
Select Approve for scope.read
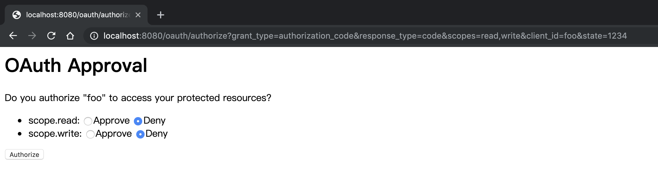pyautogui.click(x=88, y=121)
